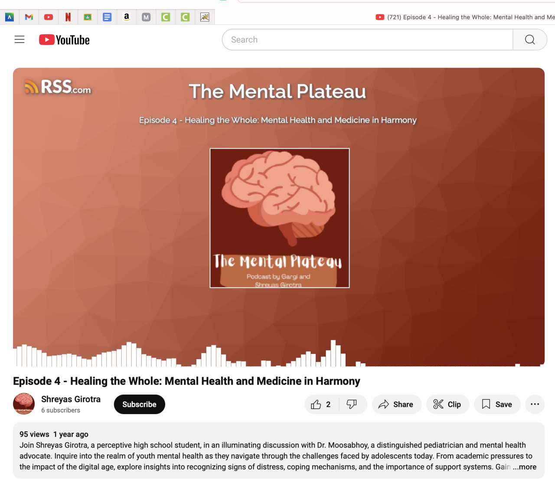Open more actions three-dot menu
555x480 pixels.
pos(535,405)
